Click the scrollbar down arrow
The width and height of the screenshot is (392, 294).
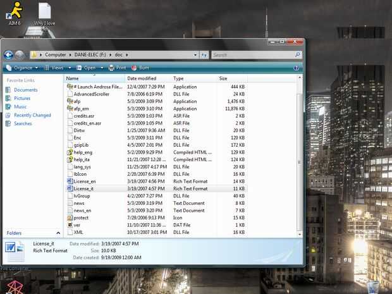tap(300, 234)
